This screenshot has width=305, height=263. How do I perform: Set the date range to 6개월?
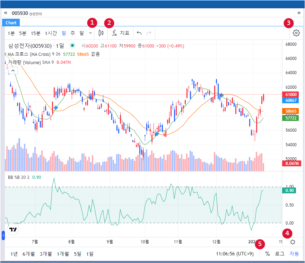(28, 254)
